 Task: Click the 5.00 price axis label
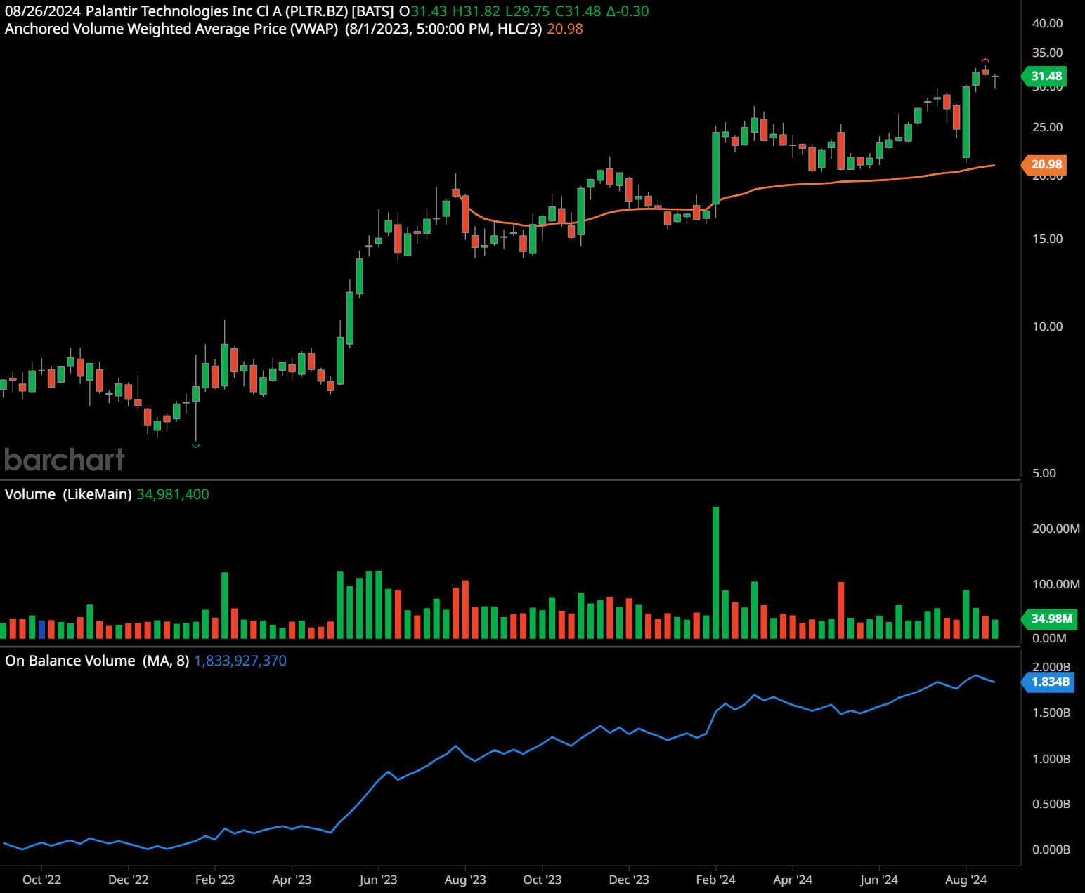tap(1044, 473)
